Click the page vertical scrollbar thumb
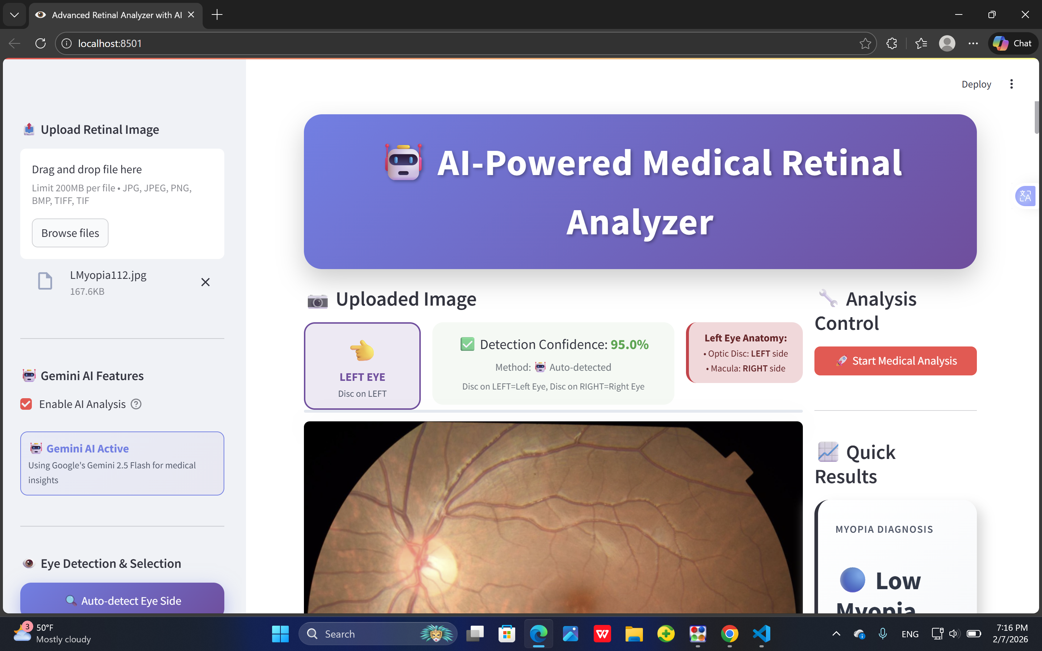The width and height of the screenshot is (1042, 651). pos(1037,117)
